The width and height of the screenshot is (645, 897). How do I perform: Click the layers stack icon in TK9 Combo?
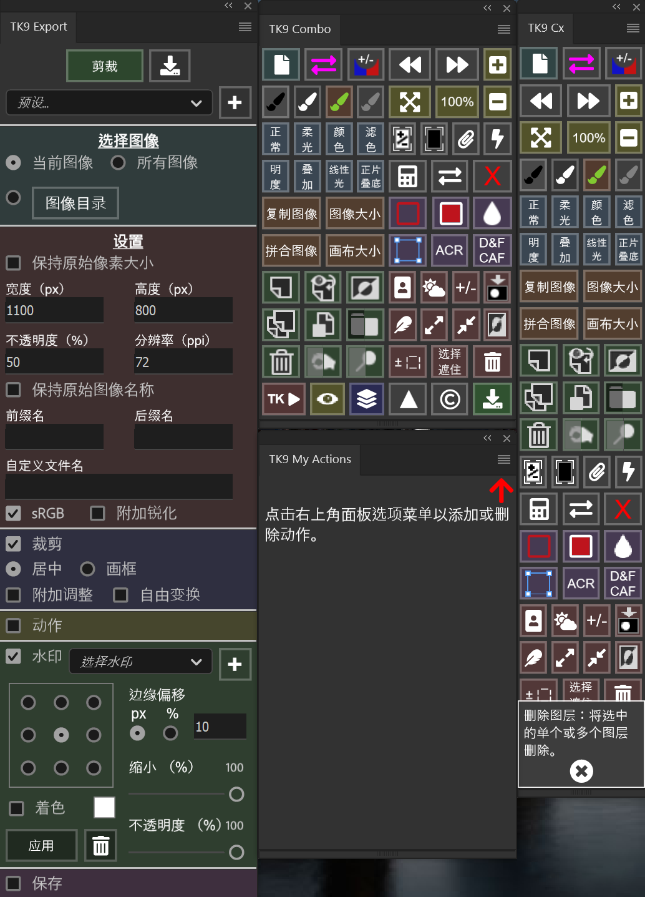click(x=366, y=399)
